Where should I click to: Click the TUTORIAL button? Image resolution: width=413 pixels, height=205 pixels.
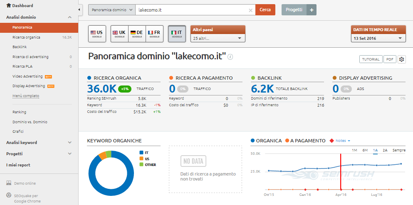pos(371,59)
